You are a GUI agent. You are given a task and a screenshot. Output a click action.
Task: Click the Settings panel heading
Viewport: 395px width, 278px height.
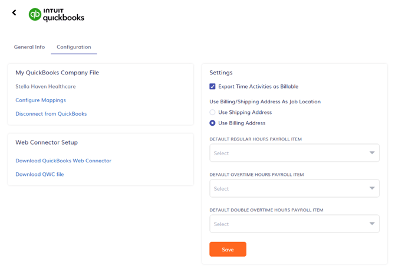[221, 73]
